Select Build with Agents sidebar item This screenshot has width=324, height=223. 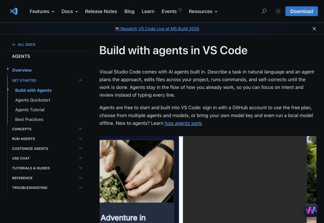coord(33,90)
